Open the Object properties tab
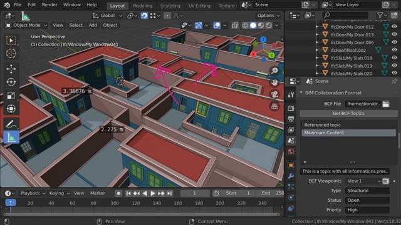This screenshot has width=401, height=225. click(291, 165)
